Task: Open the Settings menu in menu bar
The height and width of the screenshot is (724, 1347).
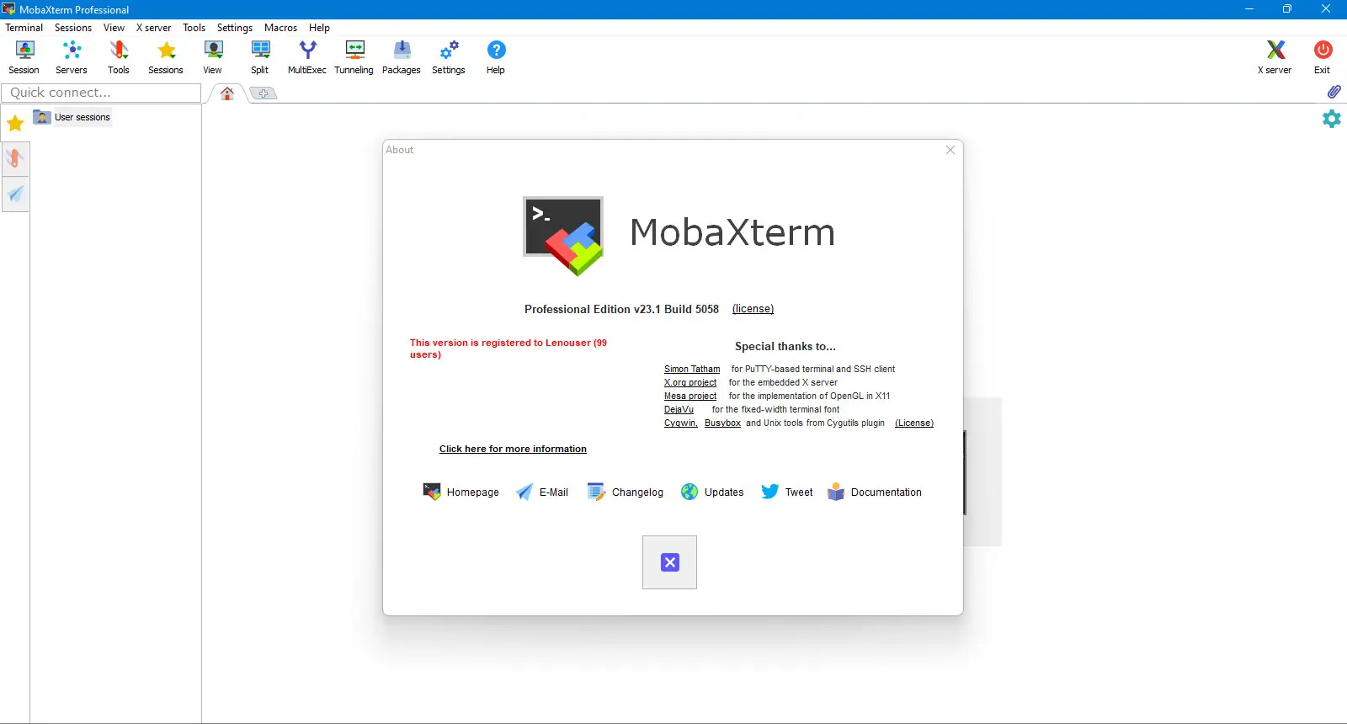Action: coord(235,28)
